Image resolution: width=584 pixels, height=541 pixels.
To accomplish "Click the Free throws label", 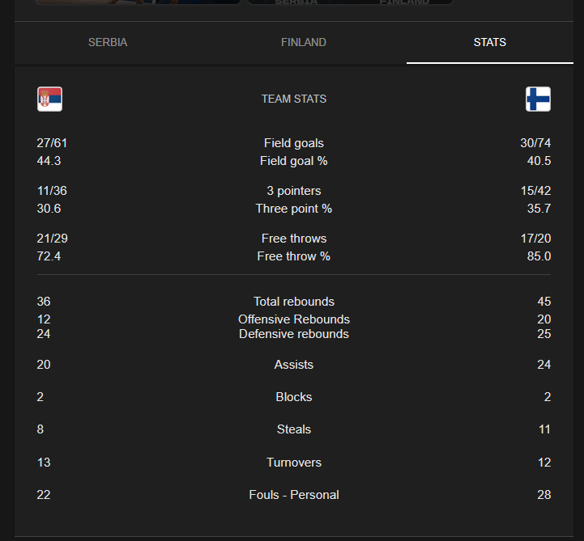I will pos(294,238).
